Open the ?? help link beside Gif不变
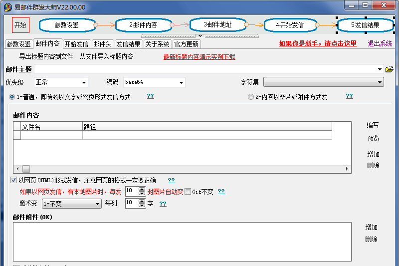The height and width of the screenshot is (266, 399). coord(221,192)
